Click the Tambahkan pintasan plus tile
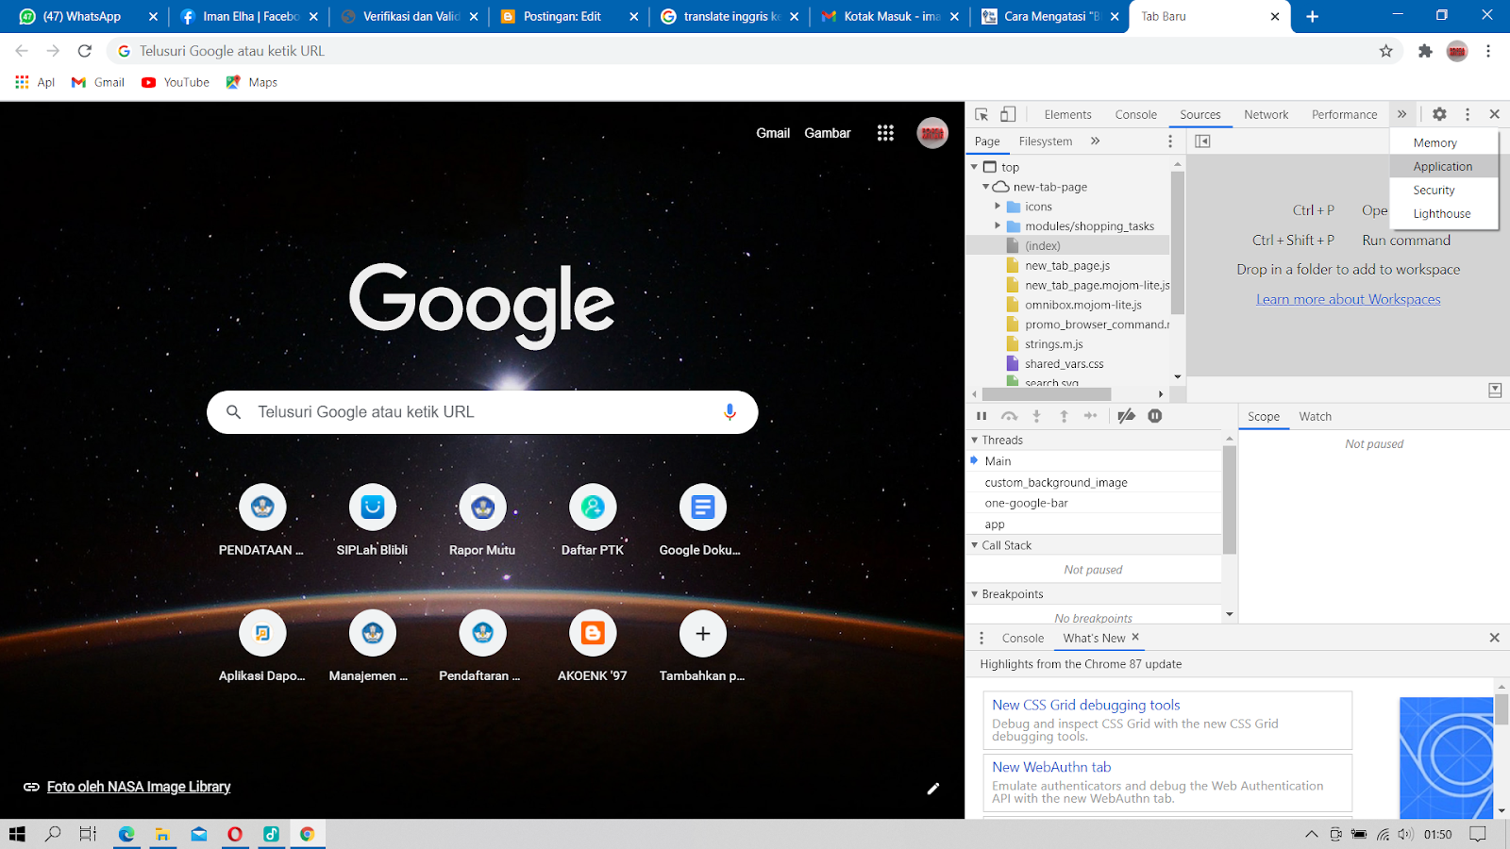1510x849 pixels. [x=703, y=645]
